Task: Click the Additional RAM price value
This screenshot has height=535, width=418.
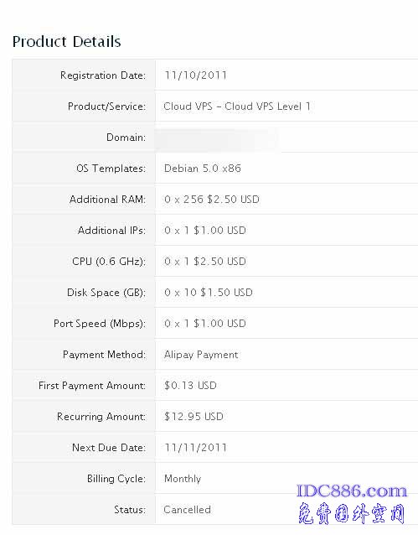Action: pyautogui.click(x=212, y=200)
